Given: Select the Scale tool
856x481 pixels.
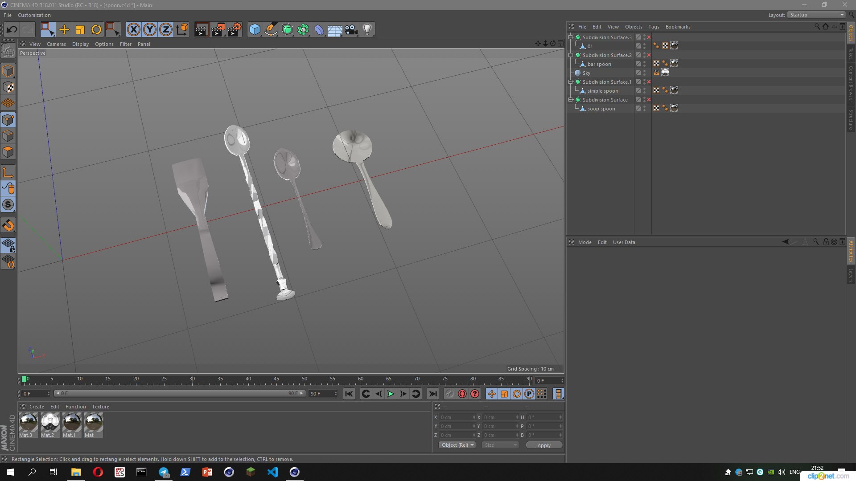Looking at the screenshot, I should click(x=80, y=30).
